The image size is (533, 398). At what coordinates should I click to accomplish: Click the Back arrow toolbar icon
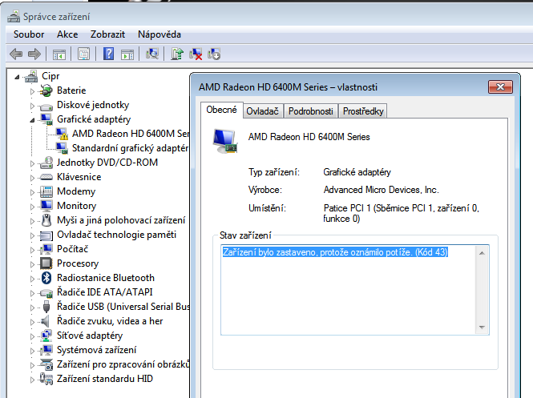tap(16, 54)
